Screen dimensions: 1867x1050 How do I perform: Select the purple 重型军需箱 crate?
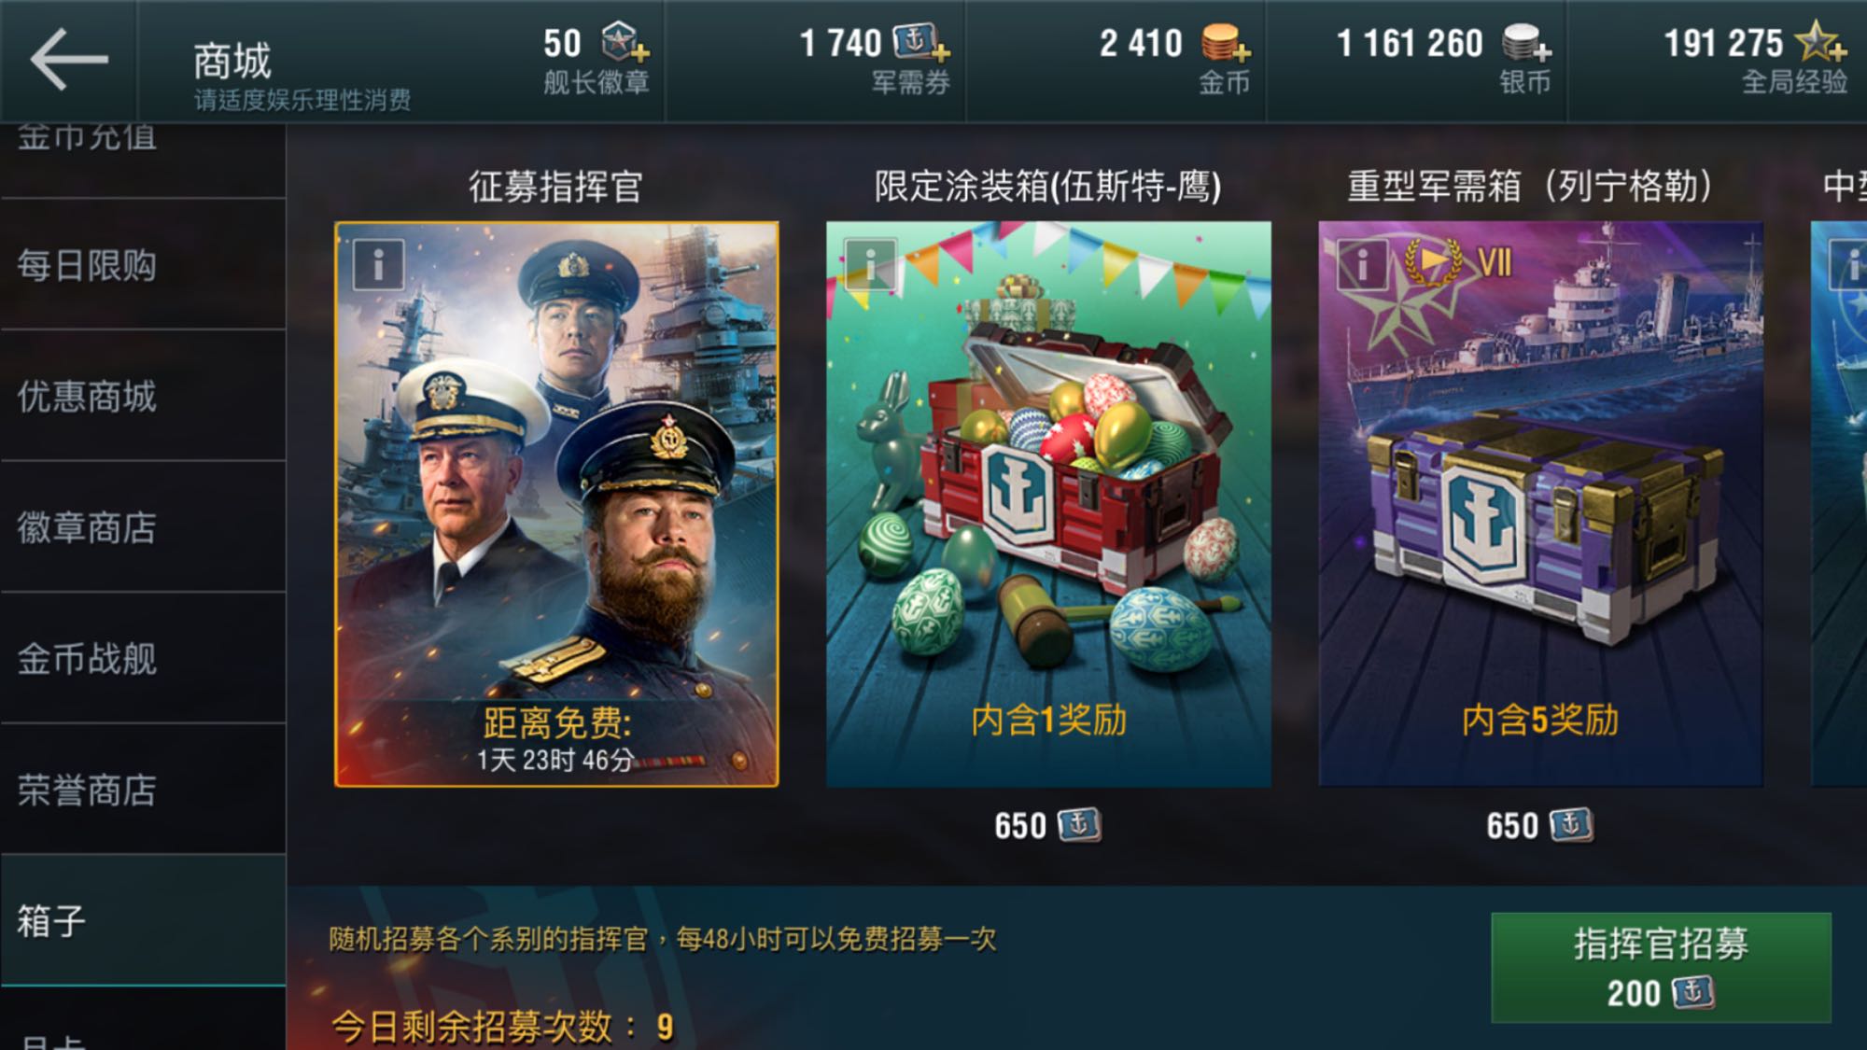click(1540, 504)
